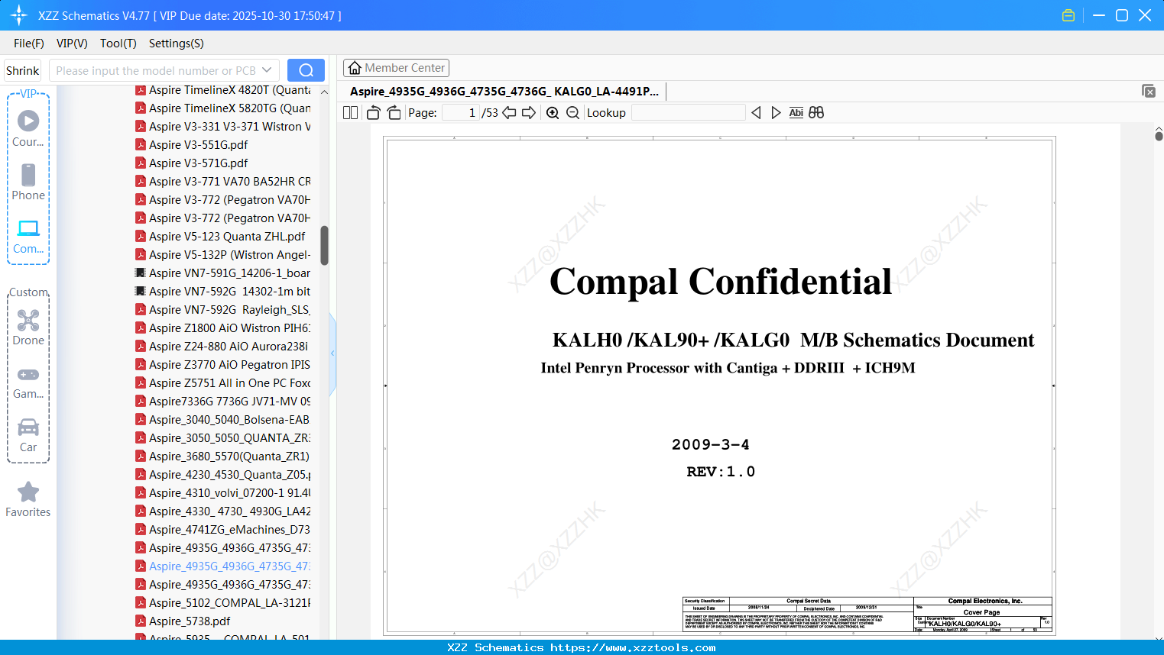Open the Settings(S) menu

(177, 44)
